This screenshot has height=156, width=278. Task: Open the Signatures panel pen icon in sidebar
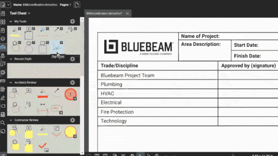point(3,98)
